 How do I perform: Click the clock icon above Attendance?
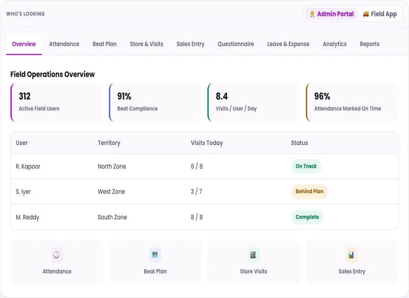pyautogui.click(x=57, y=255)
